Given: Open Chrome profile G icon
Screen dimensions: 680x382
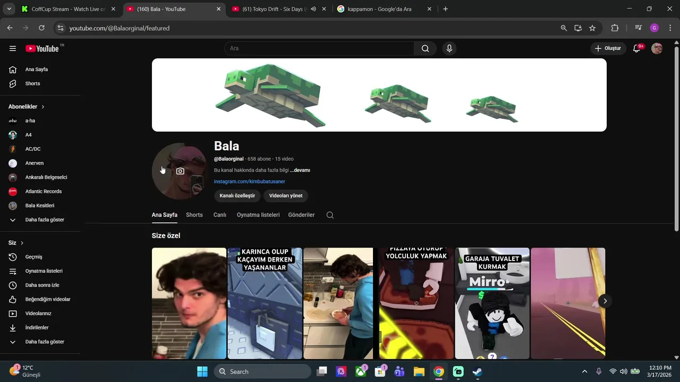Looking at the screenshot, I should pos(654,28).
